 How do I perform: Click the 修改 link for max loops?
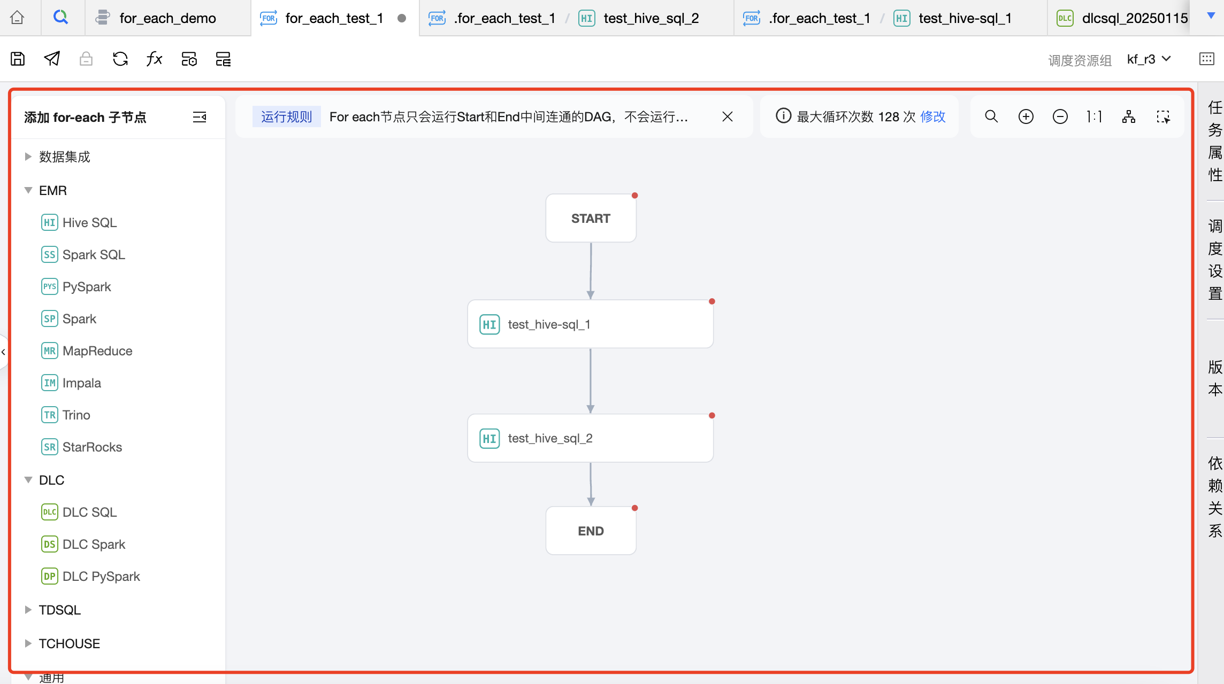click(x=933, y=116)
